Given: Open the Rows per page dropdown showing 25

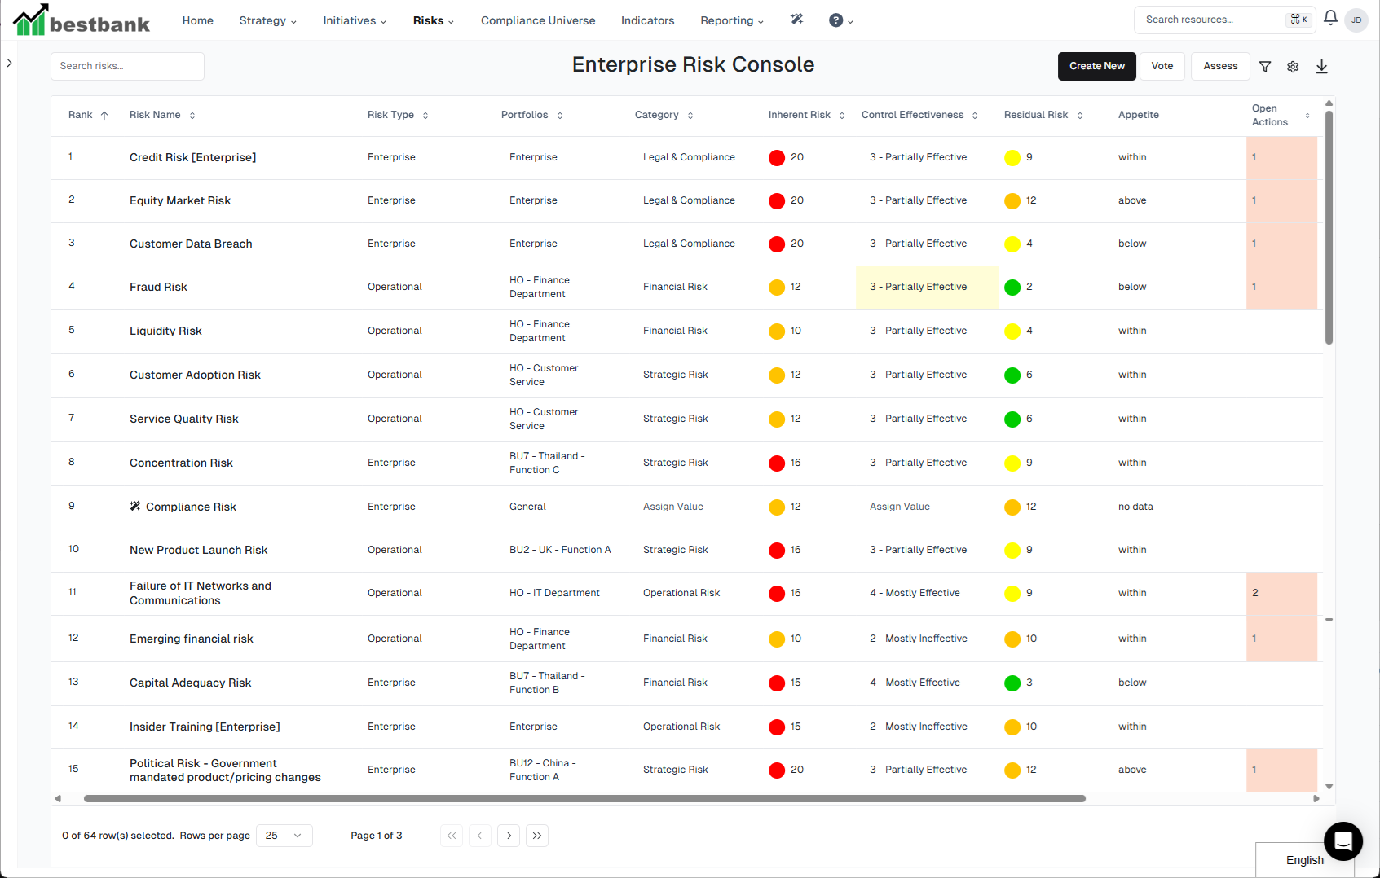Looking at the screenshot, I should 284,835.
